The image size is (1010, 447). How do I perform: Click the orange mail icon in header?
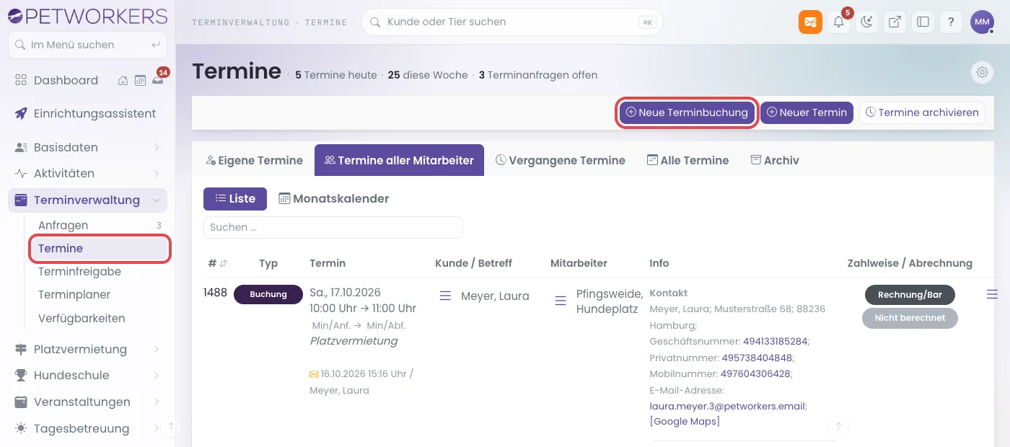810,22
